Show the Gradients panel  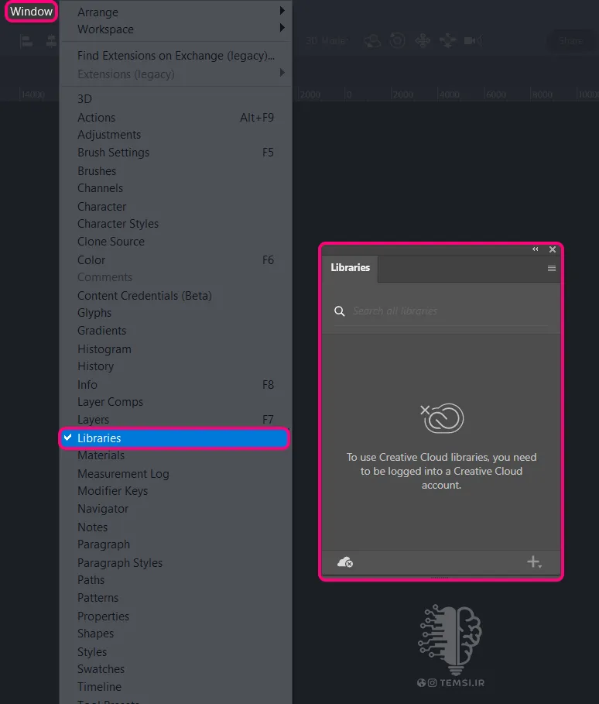[176, 331]
